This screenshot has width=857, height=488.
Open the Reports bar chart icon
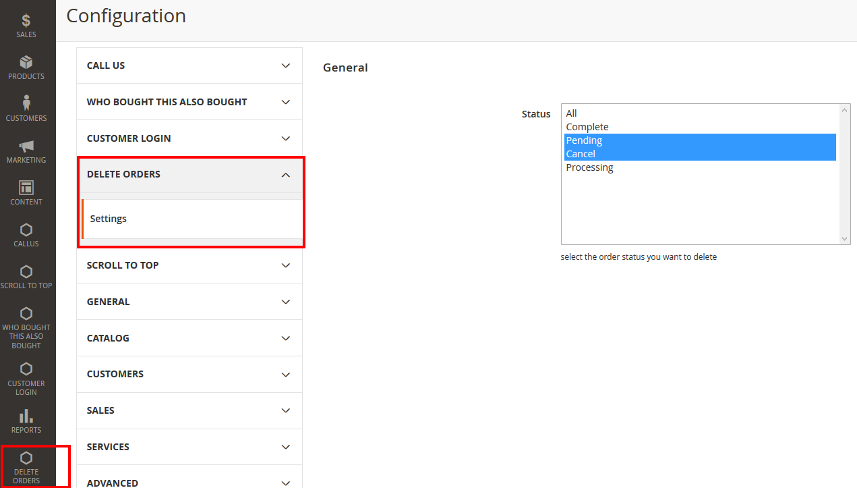tap(26, 416)
